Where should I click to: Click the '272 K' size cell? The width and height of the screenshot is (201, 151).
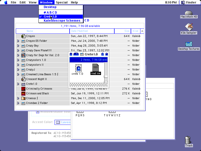(126, 93)
